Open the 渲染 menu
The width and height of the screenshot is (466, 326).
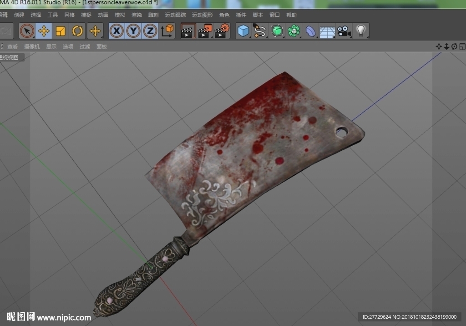click(x=137, y=15)
